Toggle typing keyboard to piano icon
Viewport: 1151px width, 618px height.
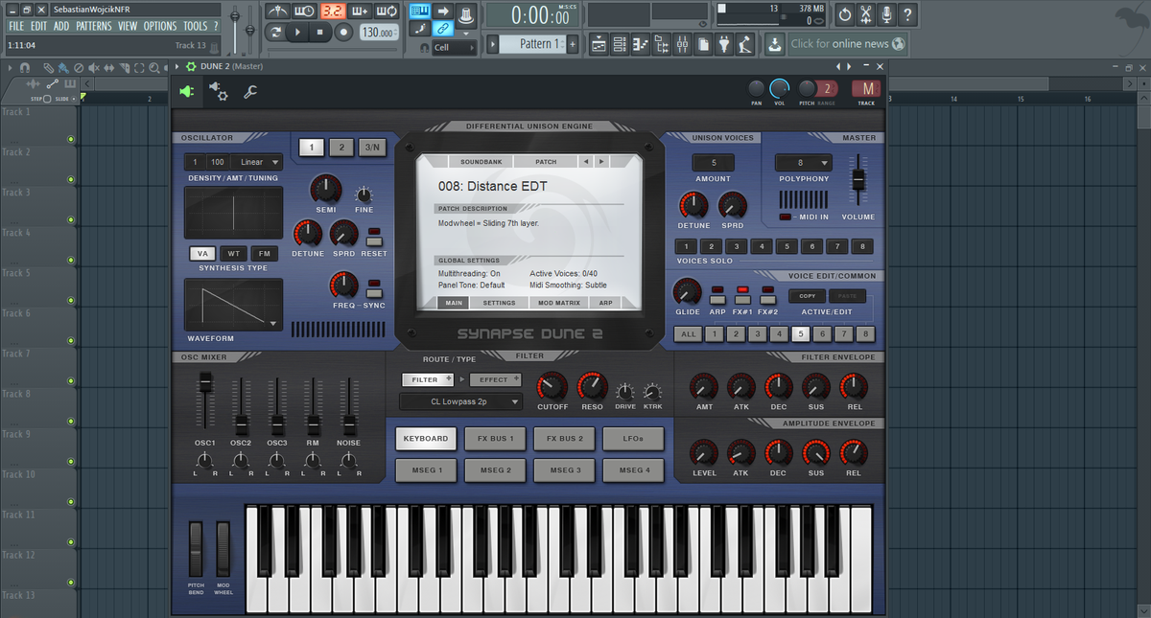pyautogui.click(x=419, y=11)
